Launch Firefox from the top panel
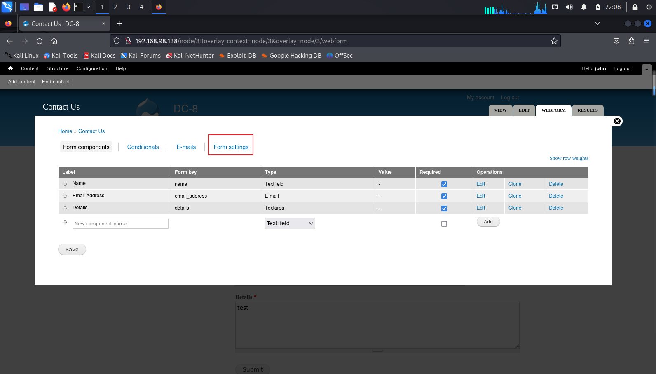The image size is (656, 374). (x=66, y=7)
